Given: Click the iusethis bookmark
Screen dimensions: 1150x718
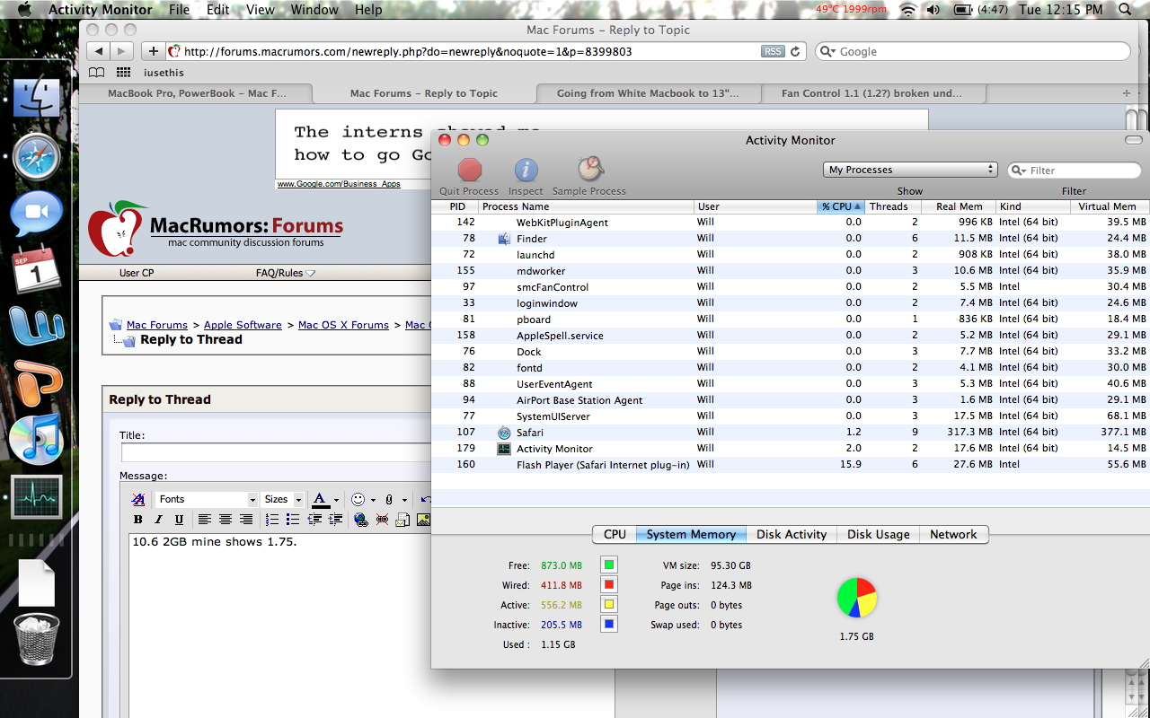Looking at the screenshot, I should pyautogui.click(x=163, y=73).
